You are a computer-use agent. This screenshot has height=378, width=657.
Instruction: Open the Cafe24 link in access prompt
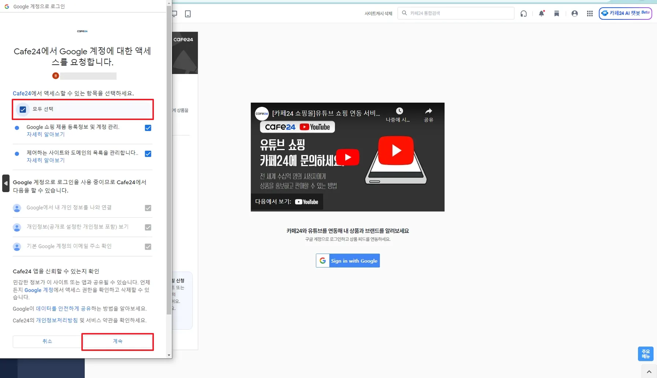click(x=22, y=93)
